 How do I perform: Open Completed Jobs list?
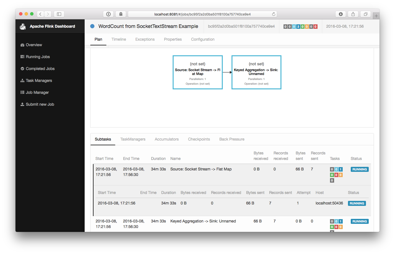[x=40, y=69]
